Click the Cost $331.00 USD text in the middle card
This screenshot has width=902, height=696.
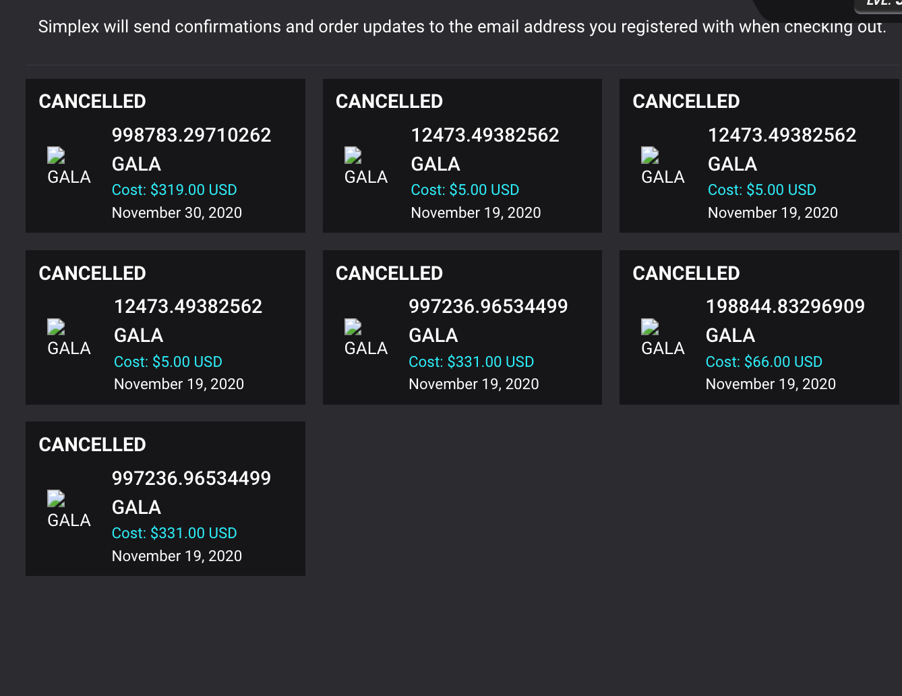471,361
